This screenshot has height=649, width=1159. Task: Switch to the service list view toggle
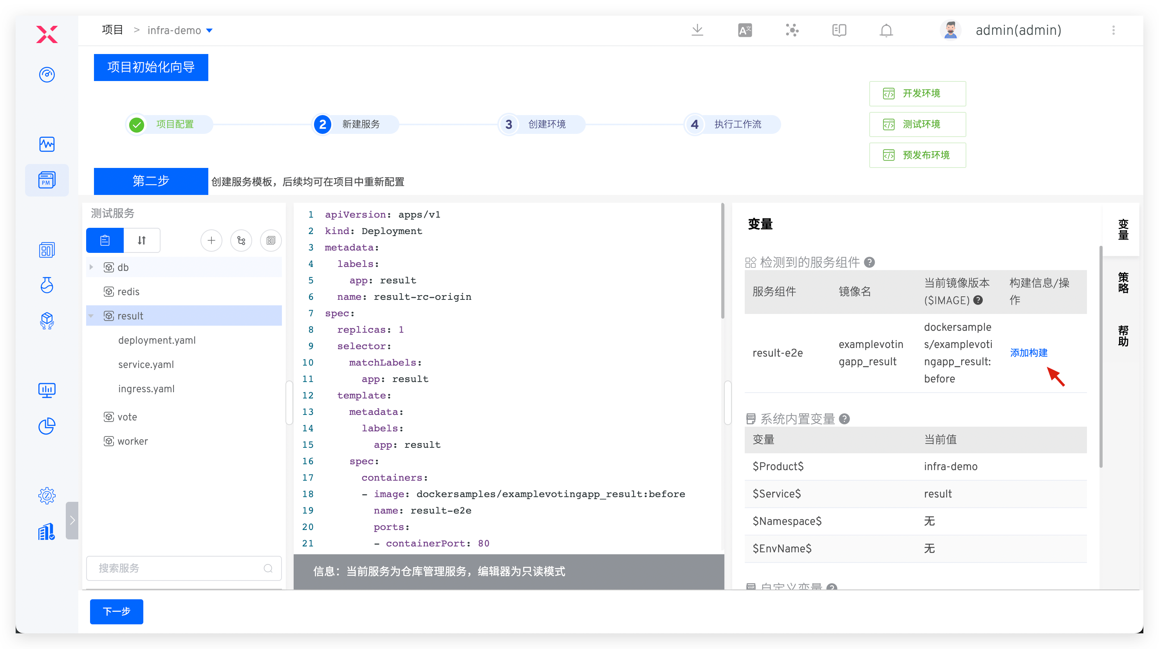pyautogui.click(x=105, y=240)
